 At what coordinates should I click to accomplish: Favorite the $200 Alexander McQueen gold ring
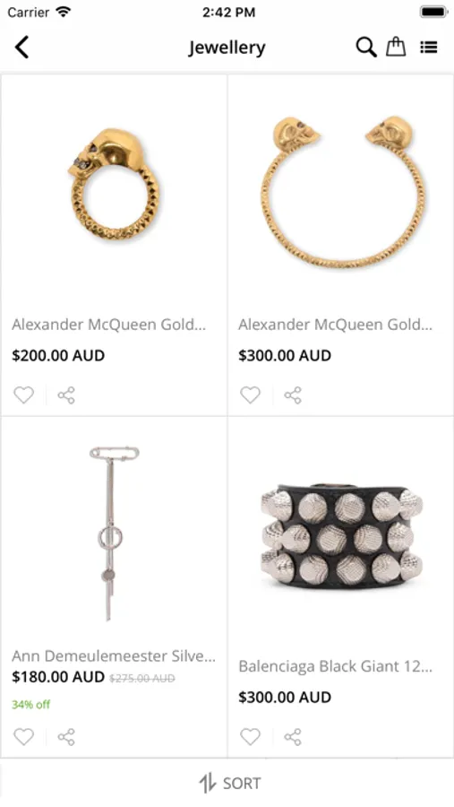click(x=23, y=395)
